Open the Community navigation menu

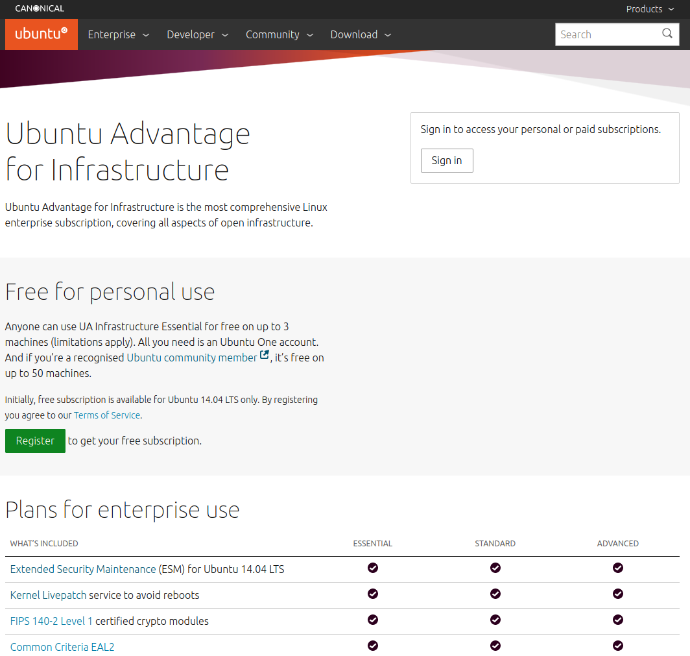280,34
